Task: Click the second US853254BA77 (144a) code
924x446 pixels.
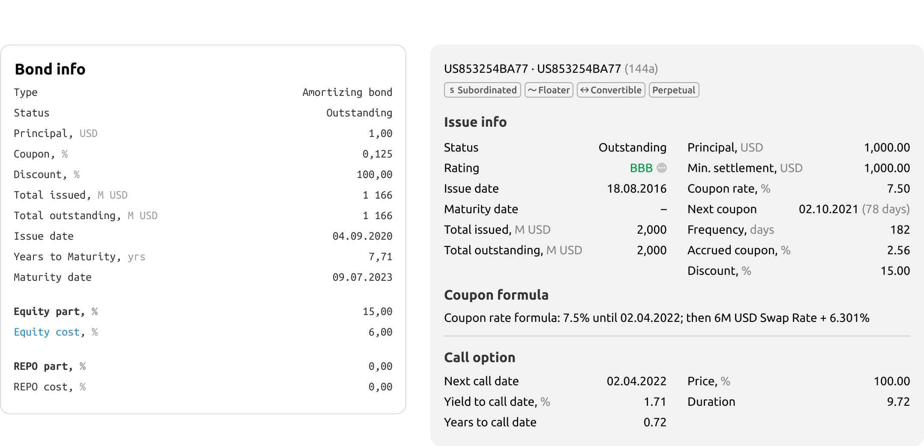Action: [579, 68]
